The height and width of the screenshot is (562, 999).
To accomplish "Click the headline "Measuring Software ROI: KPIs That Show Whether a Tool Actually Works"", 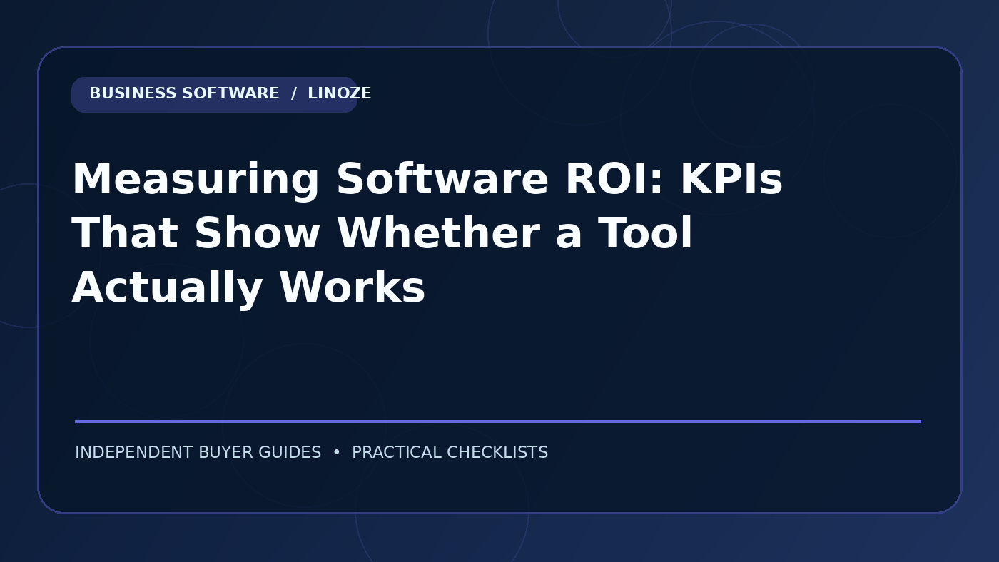I will [427, 233].
